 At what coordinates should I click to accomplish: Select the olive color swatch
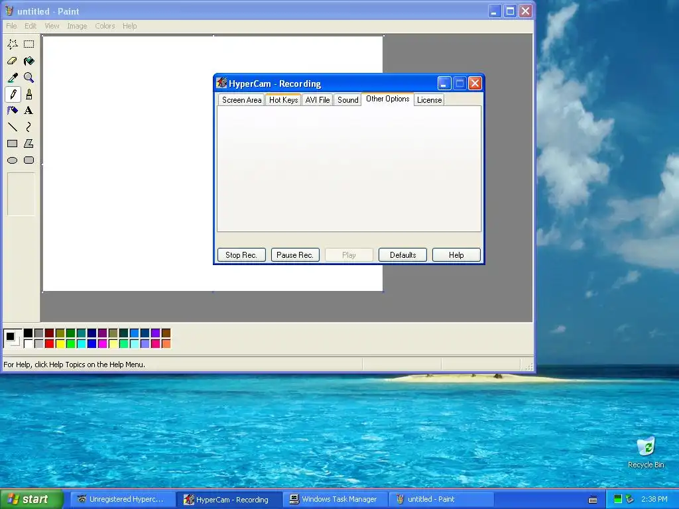[60, 333]
